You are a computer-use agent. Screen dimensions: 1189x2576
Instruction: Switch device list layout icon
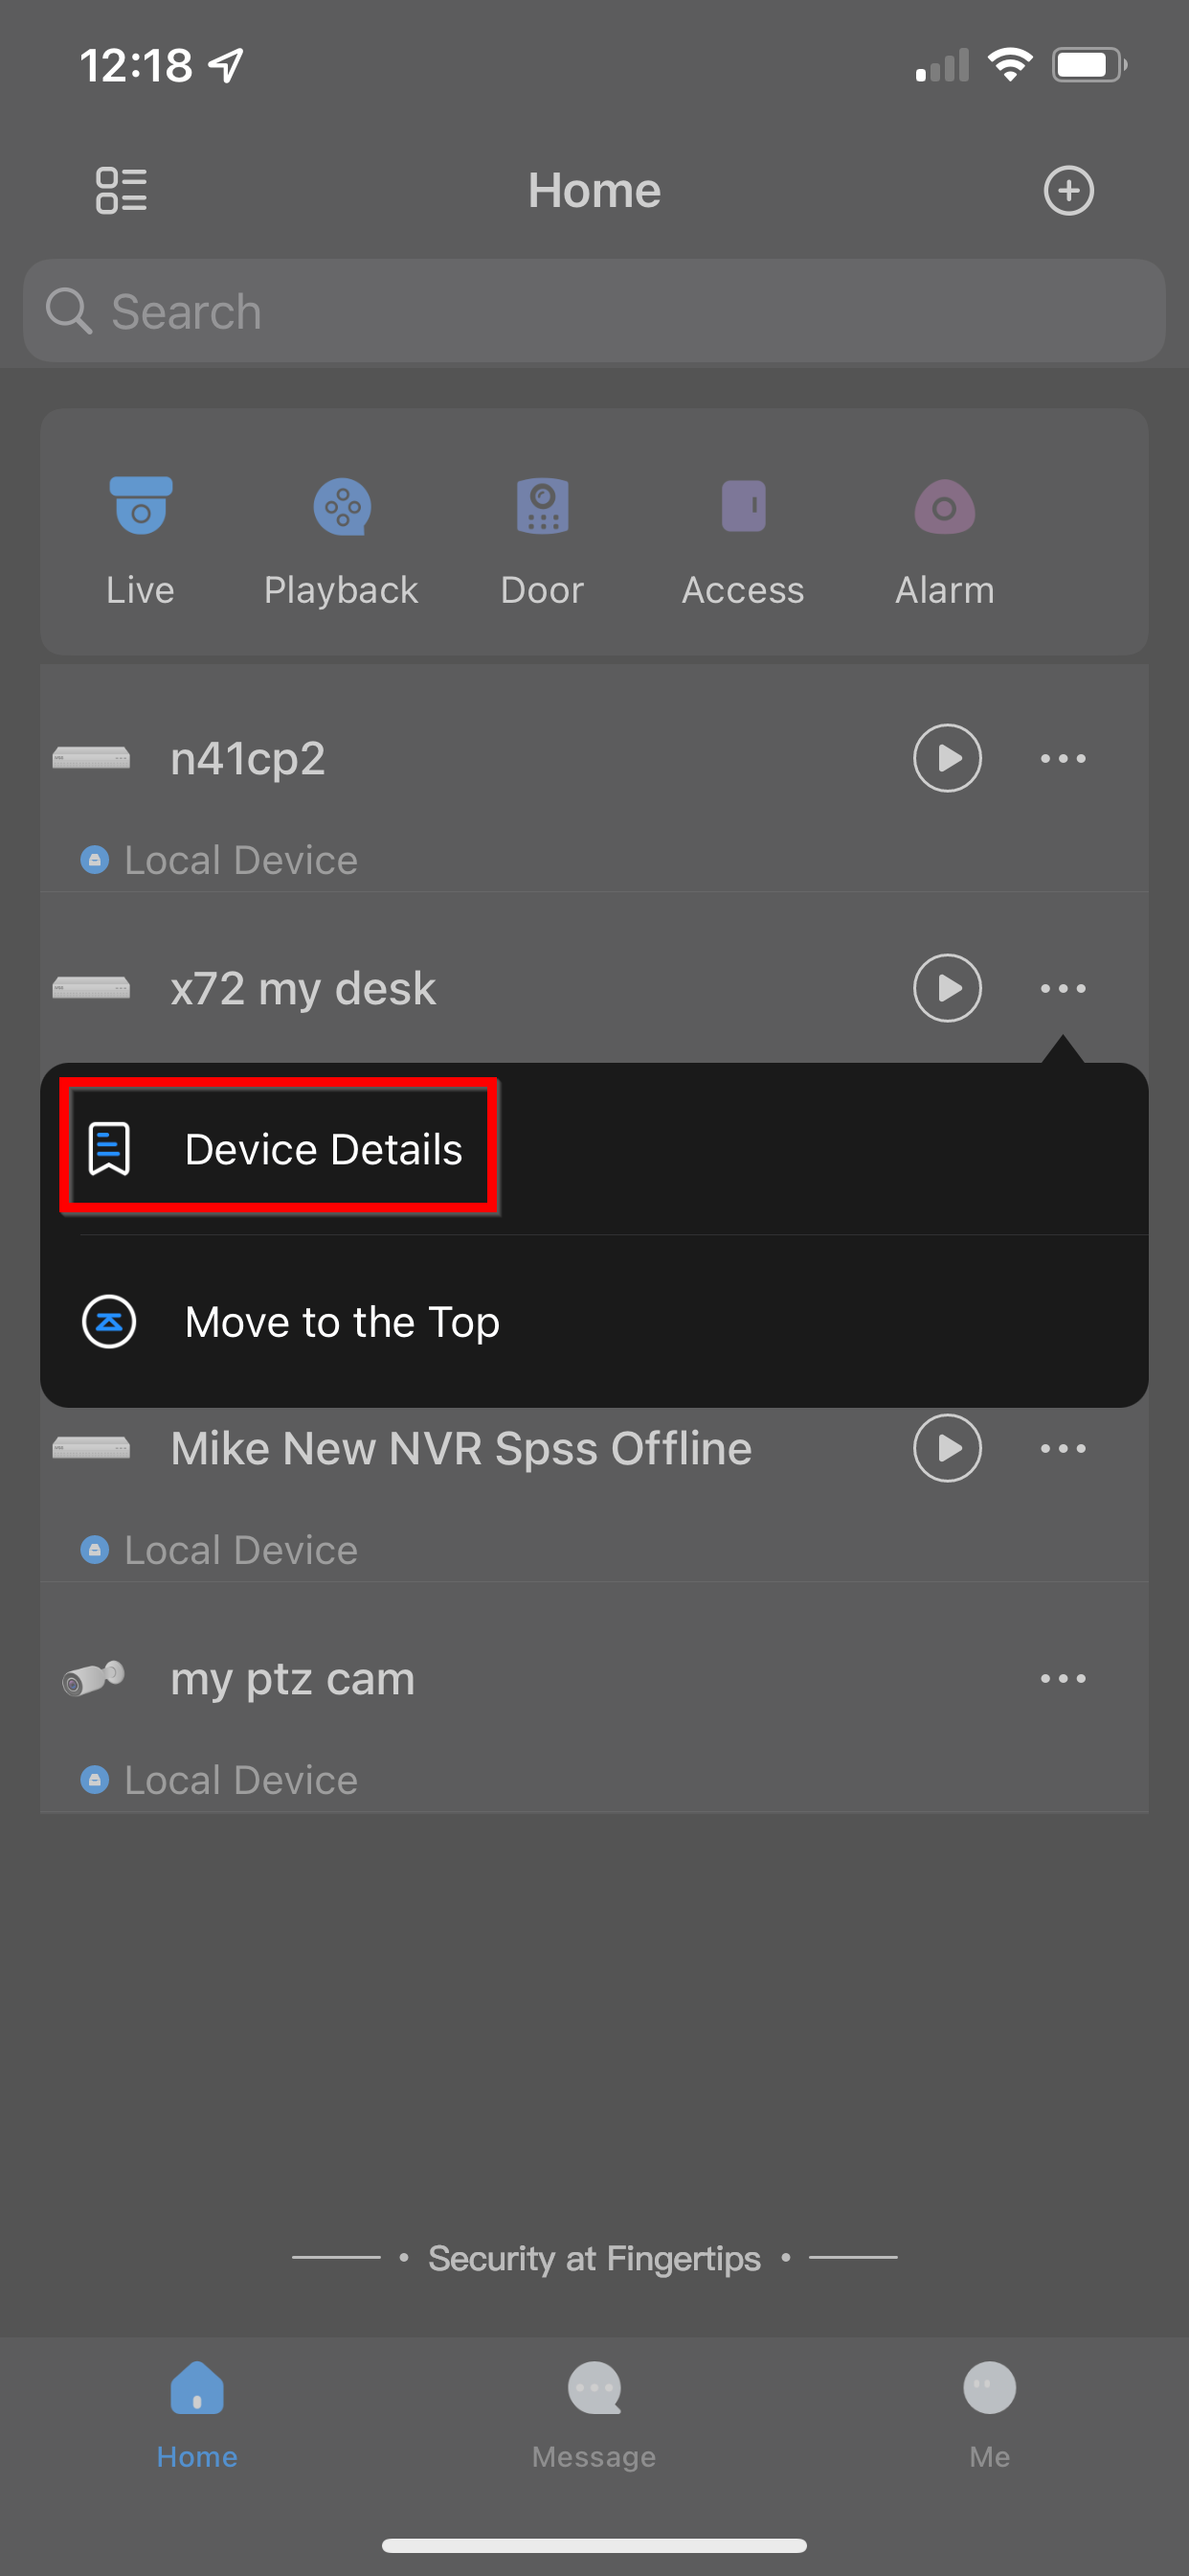tap(121, 191)
